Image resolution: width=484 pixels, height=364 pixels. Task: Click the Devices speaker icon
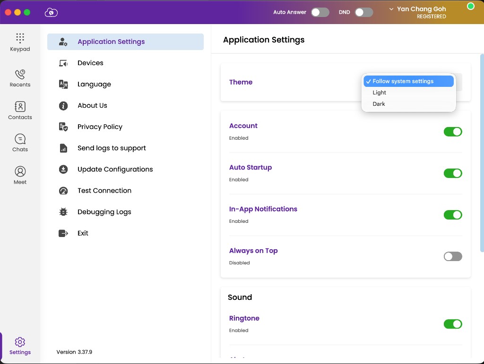[63, 63]
